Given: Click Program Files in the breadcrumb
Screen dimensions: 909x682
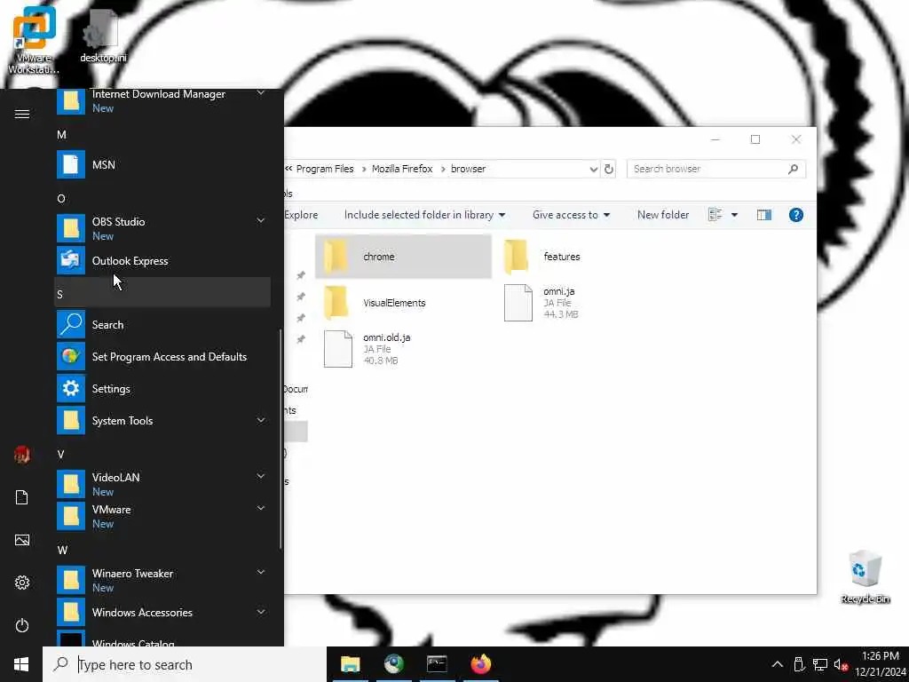Looking at the screenshot, I should pyautogui.click(x=325, y=169).
